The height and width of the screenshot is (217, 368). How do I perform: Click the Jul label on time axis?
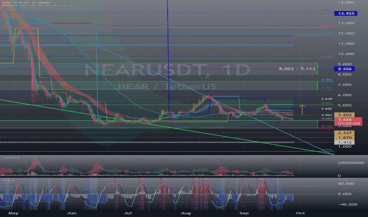128,213
